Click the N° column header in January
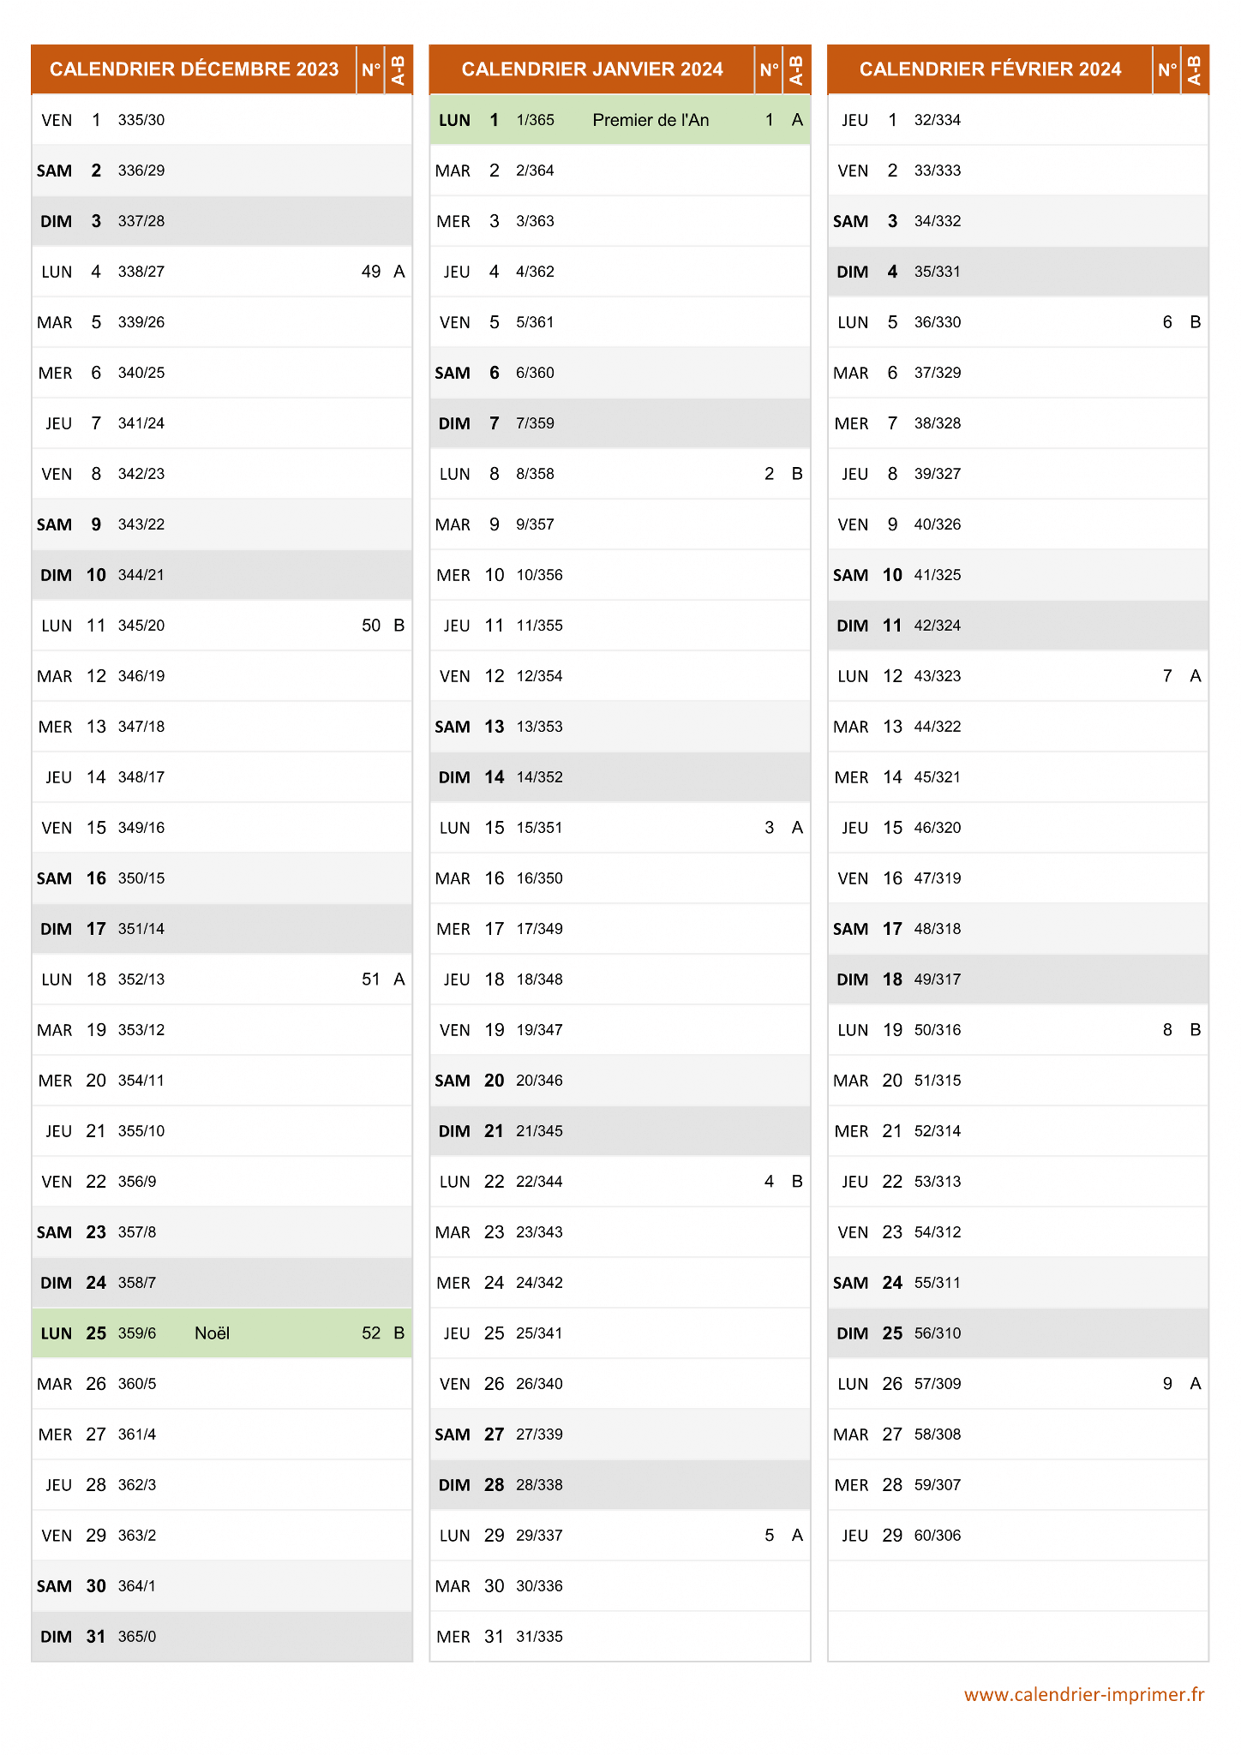This screenshot has height=1755, width=1241. [769, 69]
